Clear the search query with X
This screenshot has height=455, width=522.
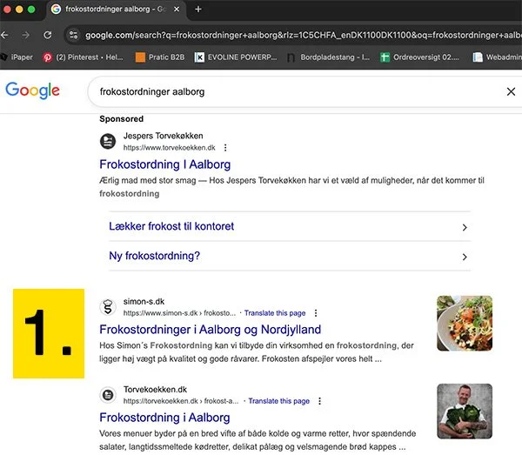click(x=511, y=91)
